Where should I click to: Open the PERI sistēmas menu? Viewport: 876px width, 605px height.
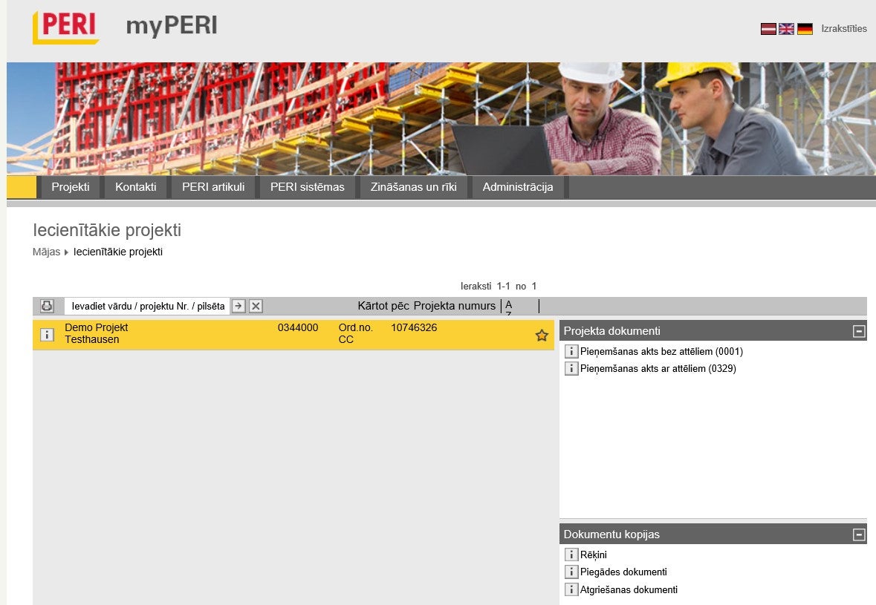(307, 187)
